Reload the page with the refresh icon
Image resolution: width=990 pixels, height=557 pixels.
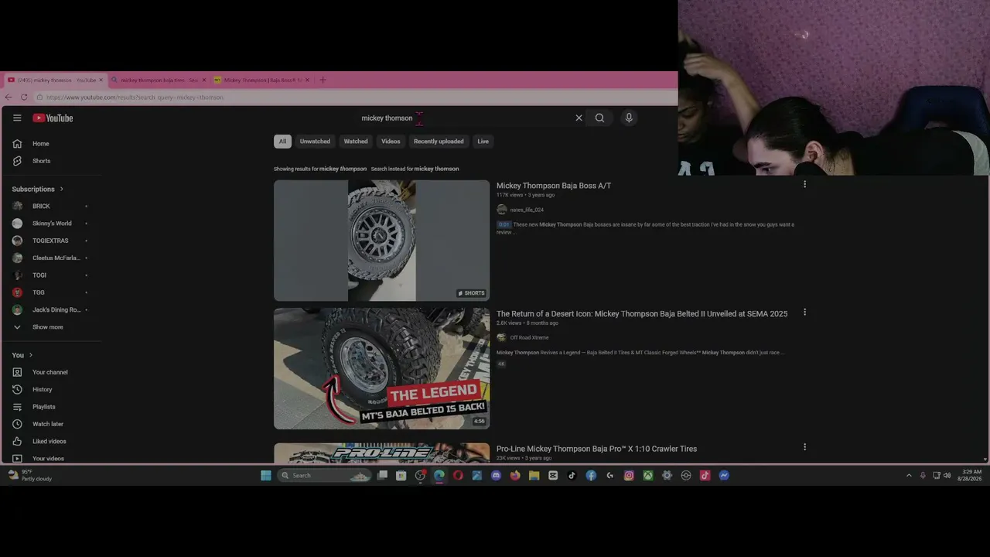24,97
